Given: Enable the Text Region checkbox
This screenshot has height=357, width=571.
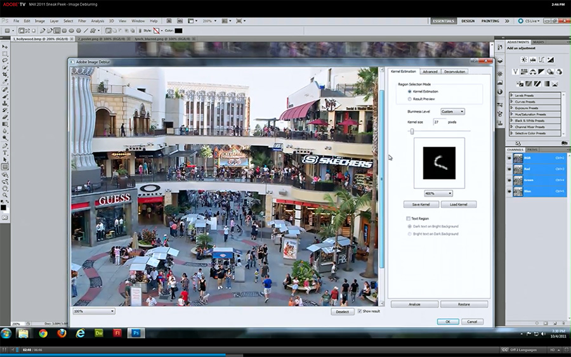Looking at the screenshot, I should (408, 219).
